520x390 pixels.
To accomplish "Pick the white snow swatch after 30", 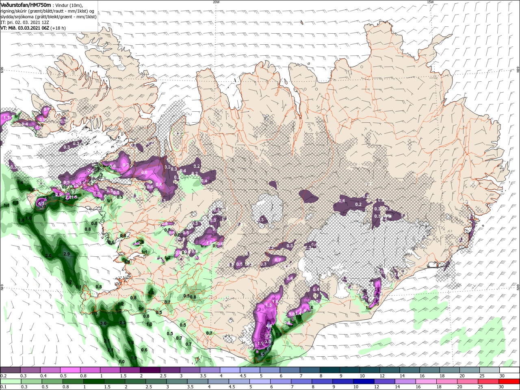I will coord(509,370).
